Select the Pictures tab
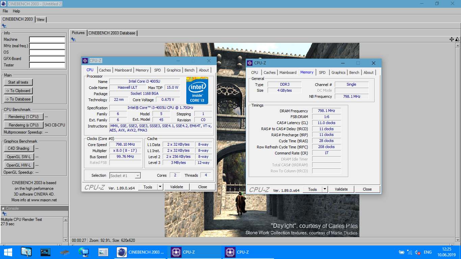The height and width of the screenshot is (259, 461). pos(78,33)
